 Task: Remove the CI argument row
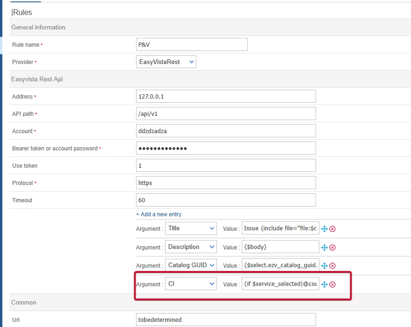click(x=332, y=284)
